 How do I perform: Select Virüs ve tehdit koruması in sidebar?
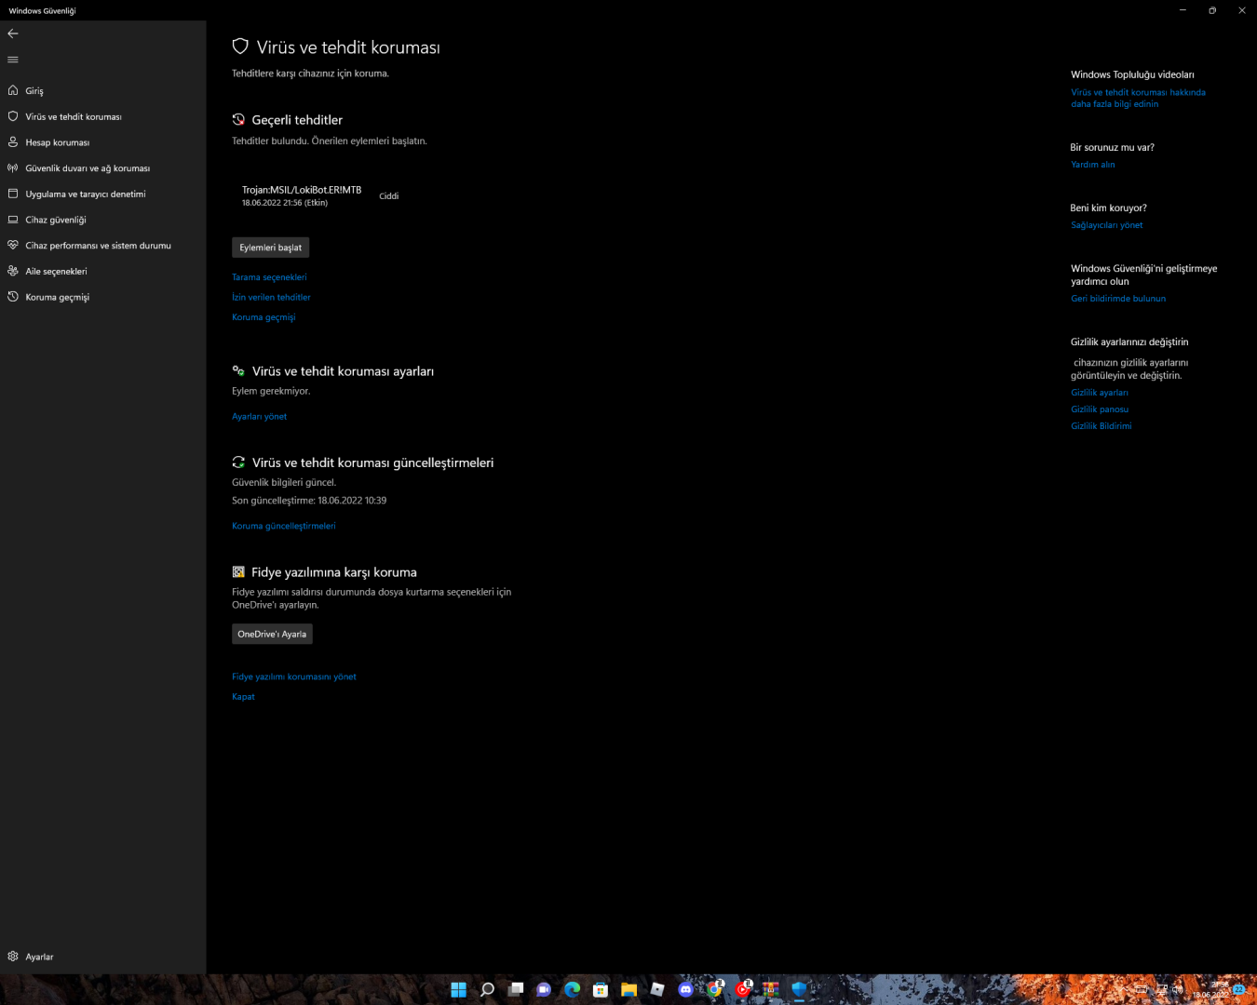[102, 116]
